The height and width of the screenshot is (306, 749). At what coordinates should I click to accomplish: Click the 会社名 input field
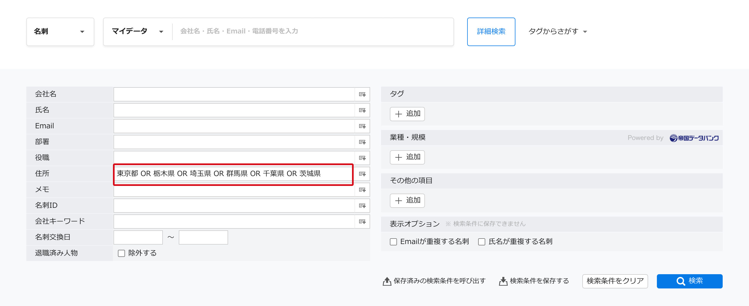point(234,94)
